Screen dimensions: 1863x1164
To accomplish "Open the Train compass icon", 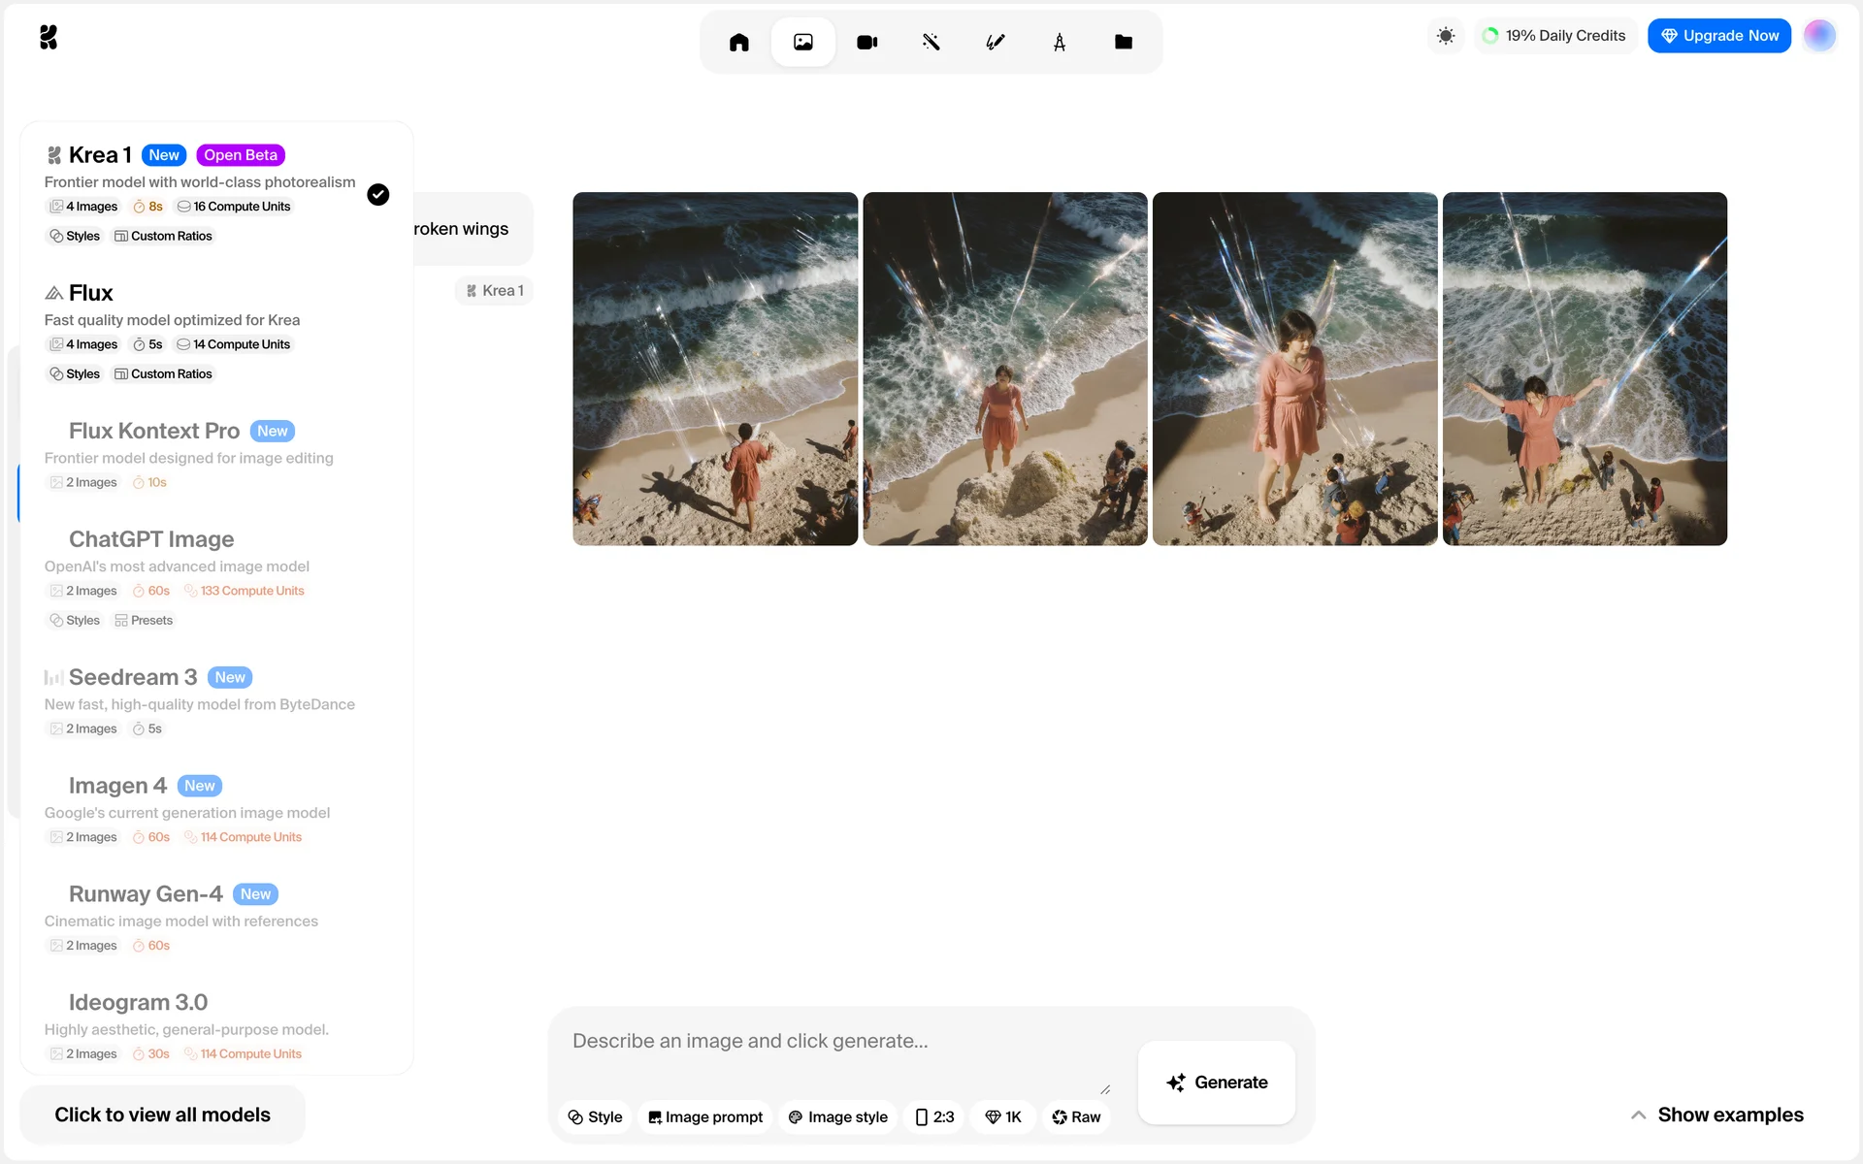I will 1059,42.
